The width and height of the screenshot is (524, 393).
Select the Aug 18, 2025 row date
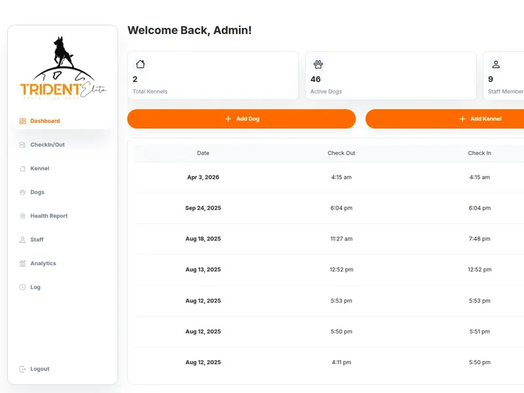coord(203,238)
